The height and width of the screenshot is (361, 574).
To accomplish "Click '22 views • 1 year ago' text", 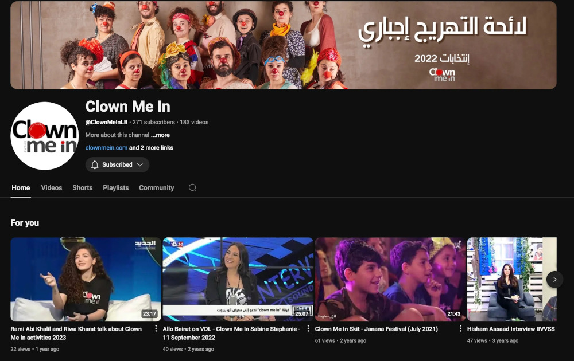I will pos(35,349).
